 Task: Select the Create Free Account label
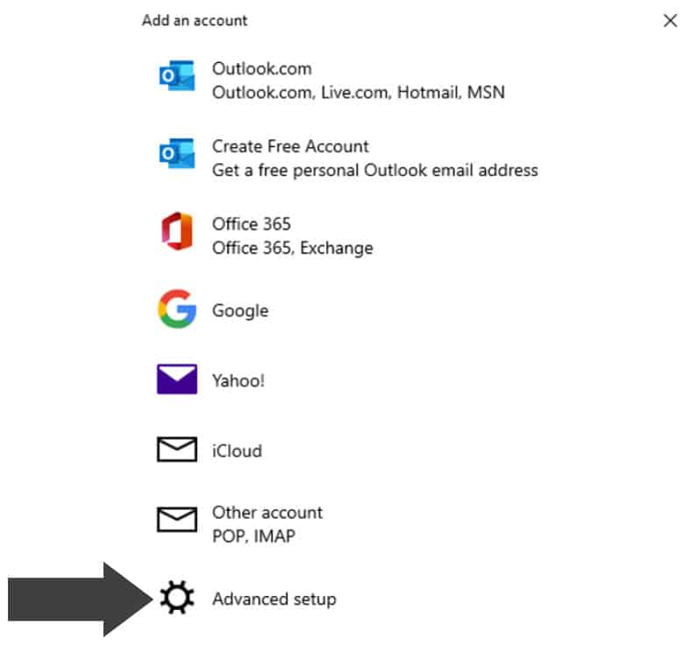[x=290, y=146]
